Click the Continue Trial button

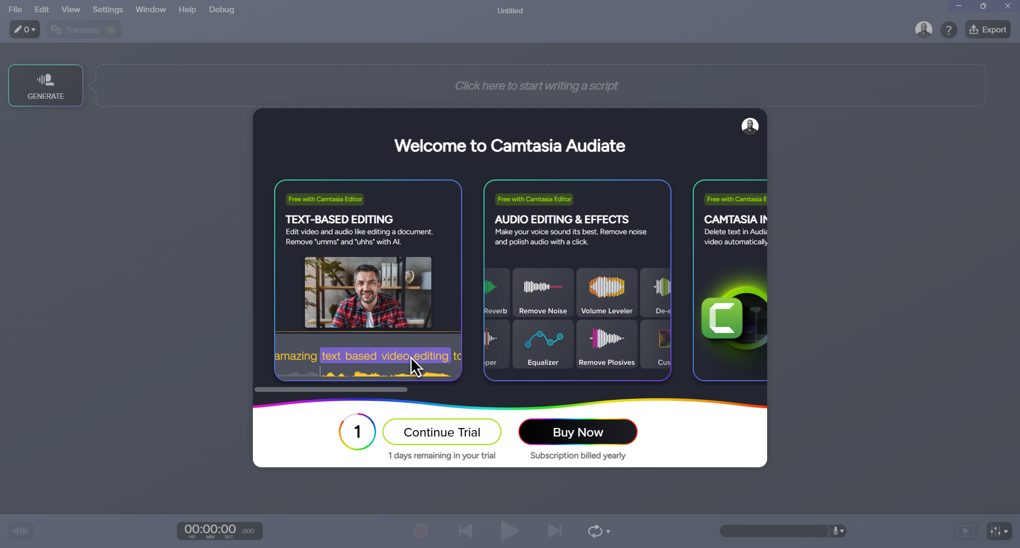[441, 432]
